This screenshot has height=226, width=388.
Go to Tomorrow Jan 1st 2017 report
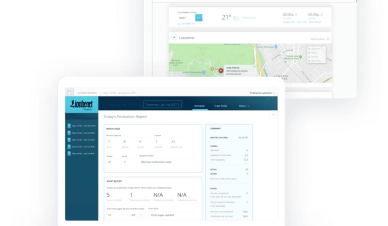(163, 104)
